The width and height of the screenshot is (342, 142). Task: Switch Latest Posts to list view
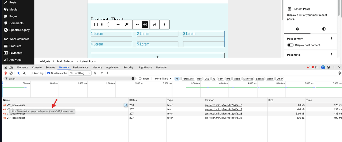137,25
